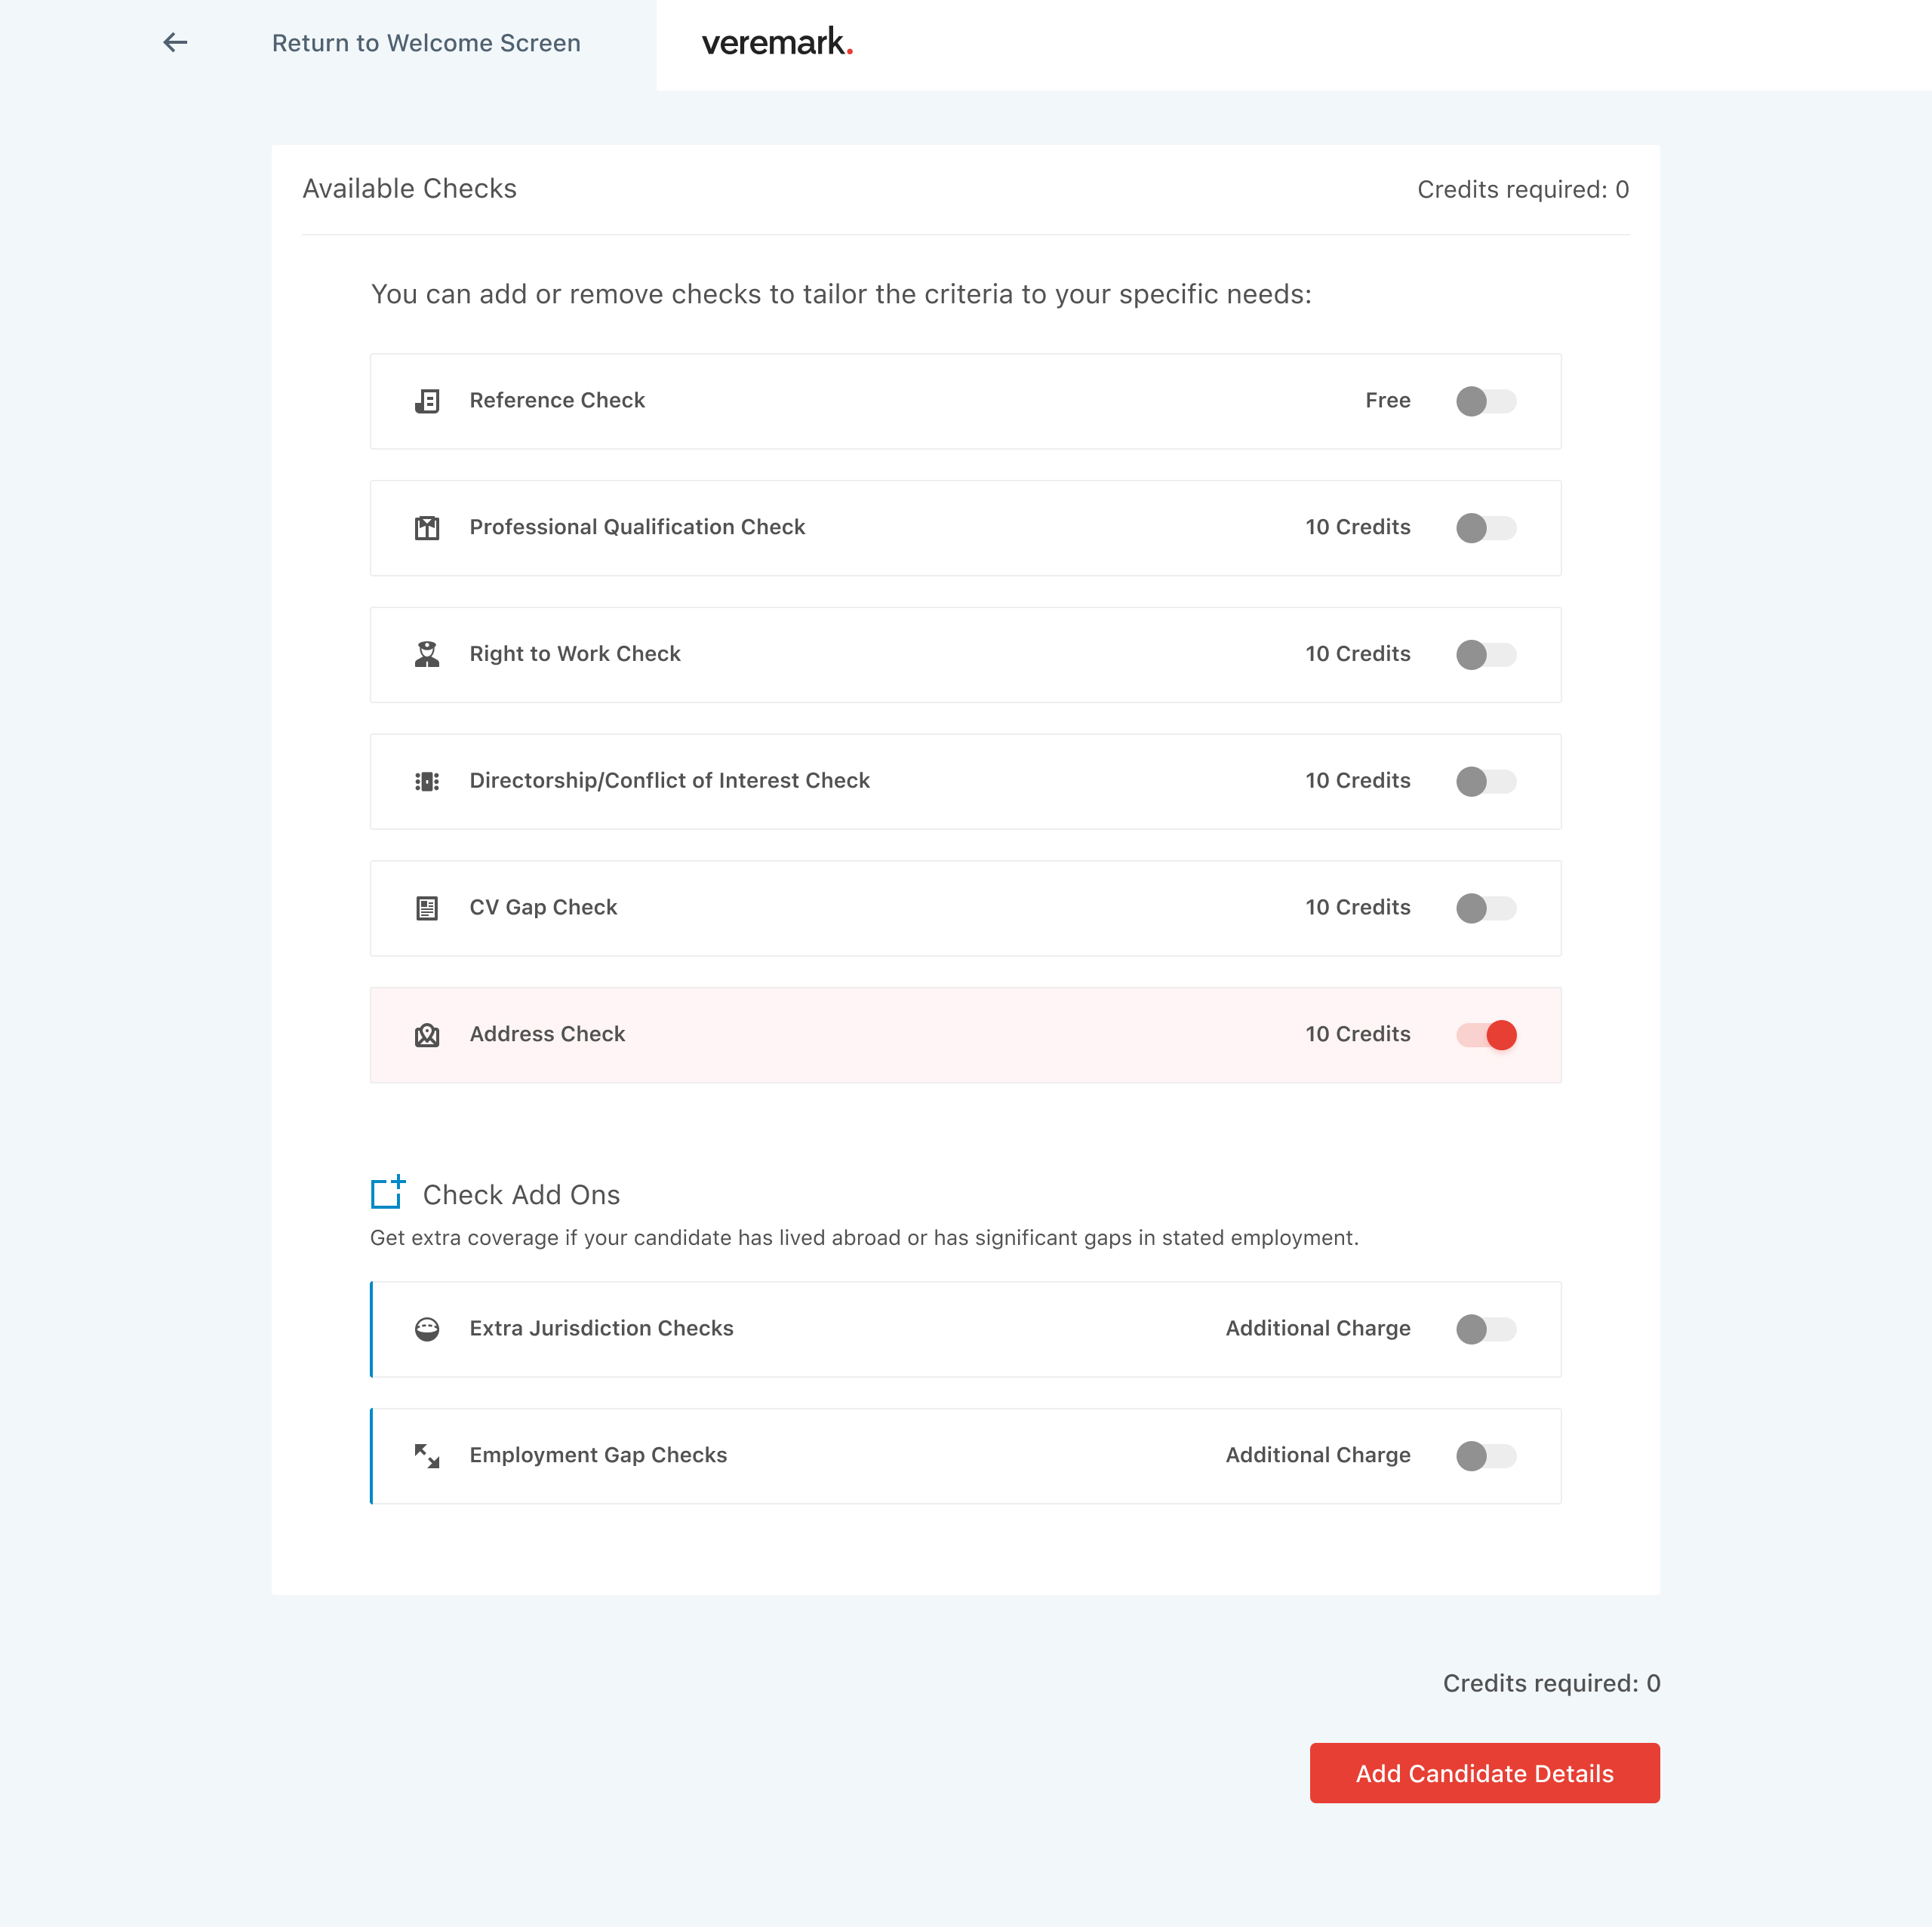Click the Address Check map icon

point(427,1035)
